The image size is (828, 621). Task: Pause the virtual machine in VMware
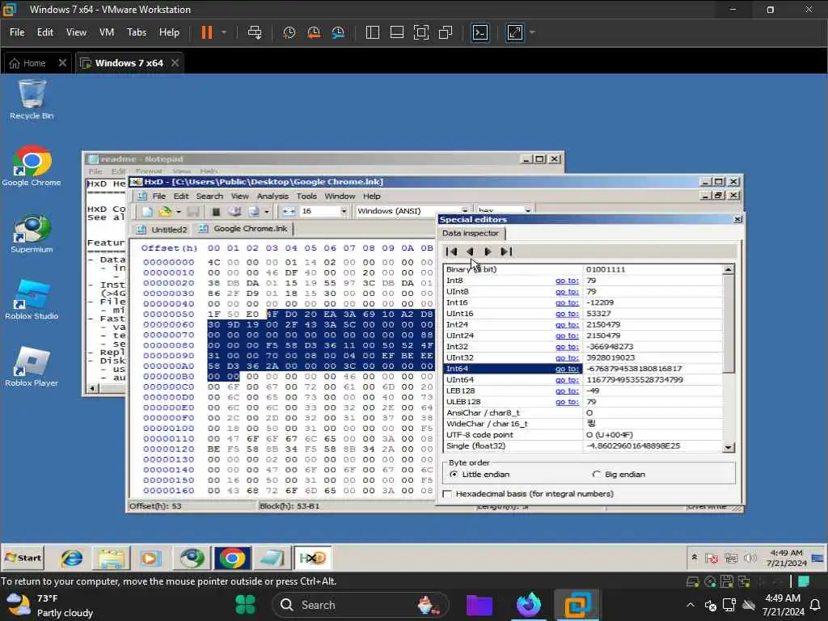(206, 32)
